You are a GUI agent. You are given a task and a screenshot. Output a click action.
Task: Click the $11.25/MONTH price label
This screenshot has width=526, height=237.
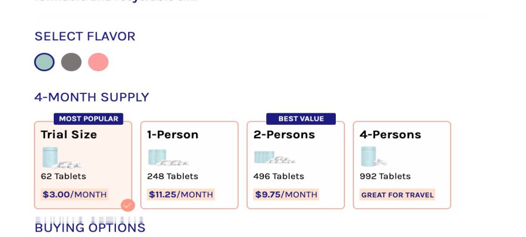click(x=181, y=194)
